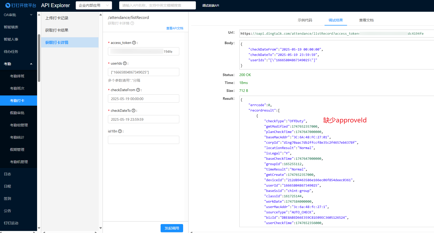Click the userIds input field
This screenshot has height=233, width=434.
tap(143, 72)
